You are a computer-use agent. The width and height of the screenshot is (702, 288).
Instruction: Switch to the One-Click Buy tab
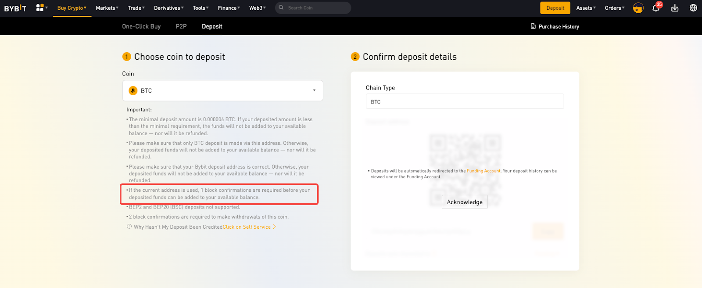[x=141, y=26]
